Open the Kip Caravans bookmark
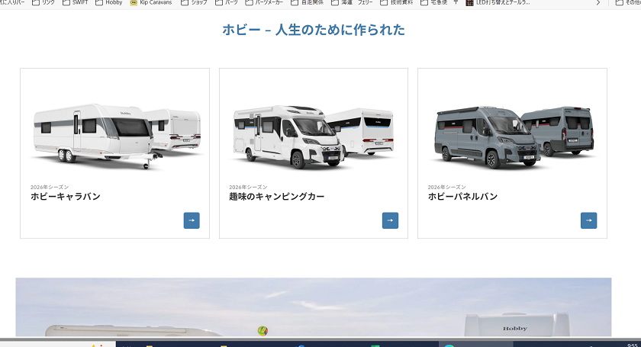Viewport: 641px width, 347px height. [x=151, y=2]
